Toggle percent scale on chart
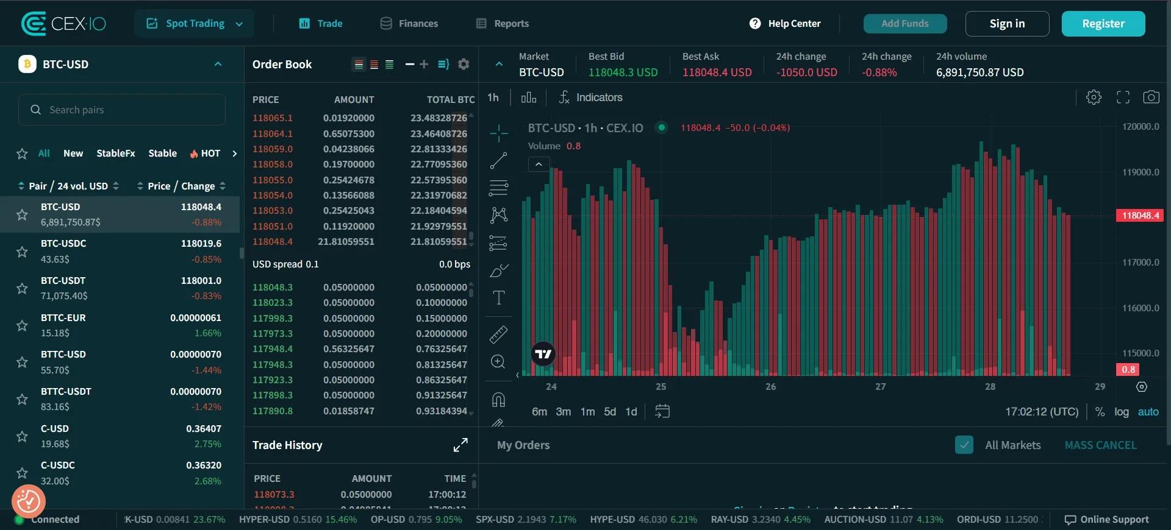The width and height of the screenshot is (1171, 530). click(1100, 412)
